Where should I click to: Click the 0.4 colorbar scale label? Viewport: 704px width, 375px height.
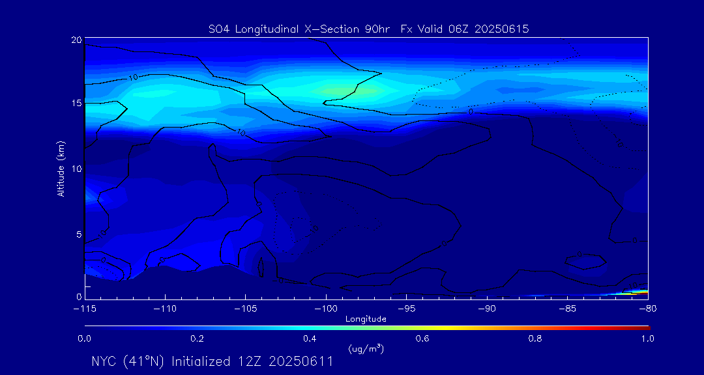(310, 339)
